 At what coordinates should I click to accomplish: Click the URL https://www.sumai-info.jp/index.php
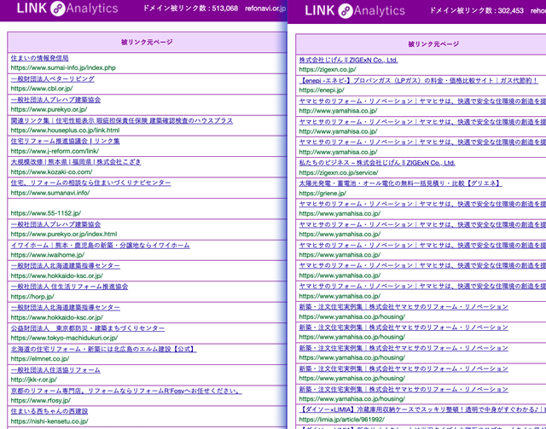[x=63, y=67]
